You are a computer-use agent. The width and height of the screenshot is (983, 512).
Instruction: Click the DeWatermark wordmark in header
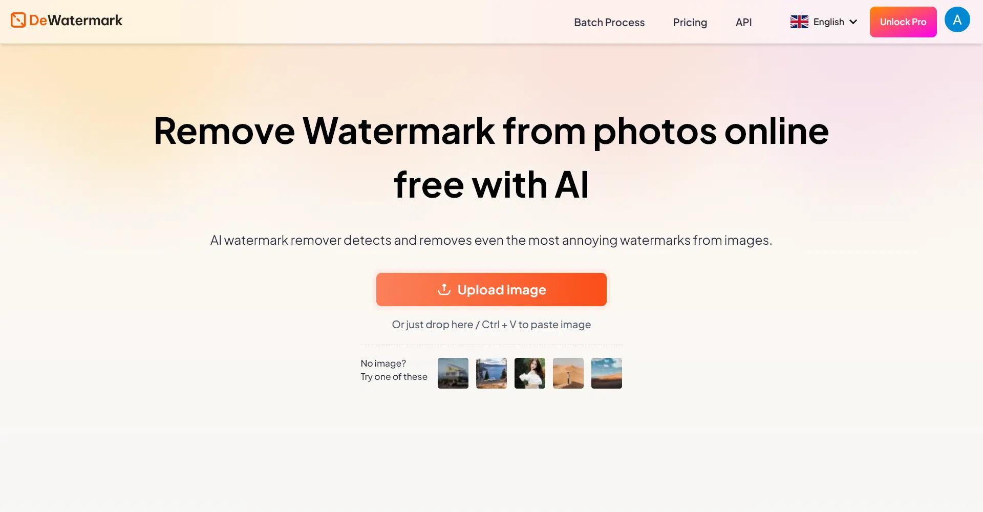[76, 20]
